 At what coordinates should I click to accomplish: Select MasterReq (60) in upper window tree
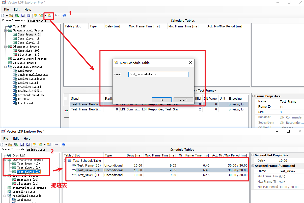[x=28, y=51]
